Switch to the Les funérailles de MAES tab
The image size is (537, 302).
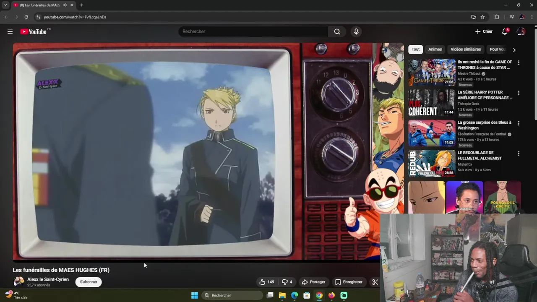[x=40, y=5]
